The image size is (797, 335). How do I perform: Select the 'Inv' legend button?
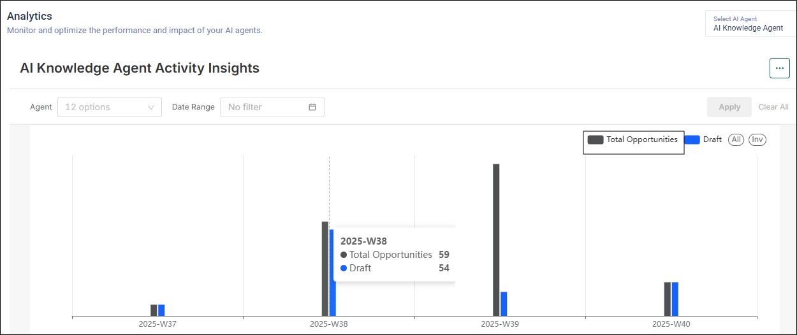pos(757,140)
